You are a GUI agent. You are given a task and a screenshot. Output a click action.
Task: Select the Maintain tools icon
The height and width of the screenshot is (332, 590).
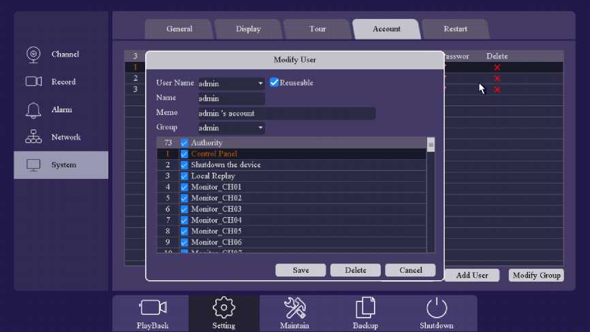pyautogui.click(x=294, y=308)
